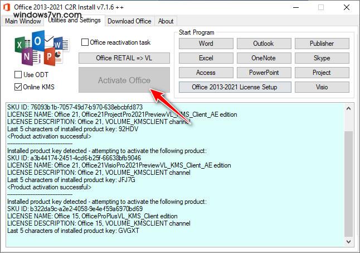Start Visio using its button

click(x=322, y=87)
